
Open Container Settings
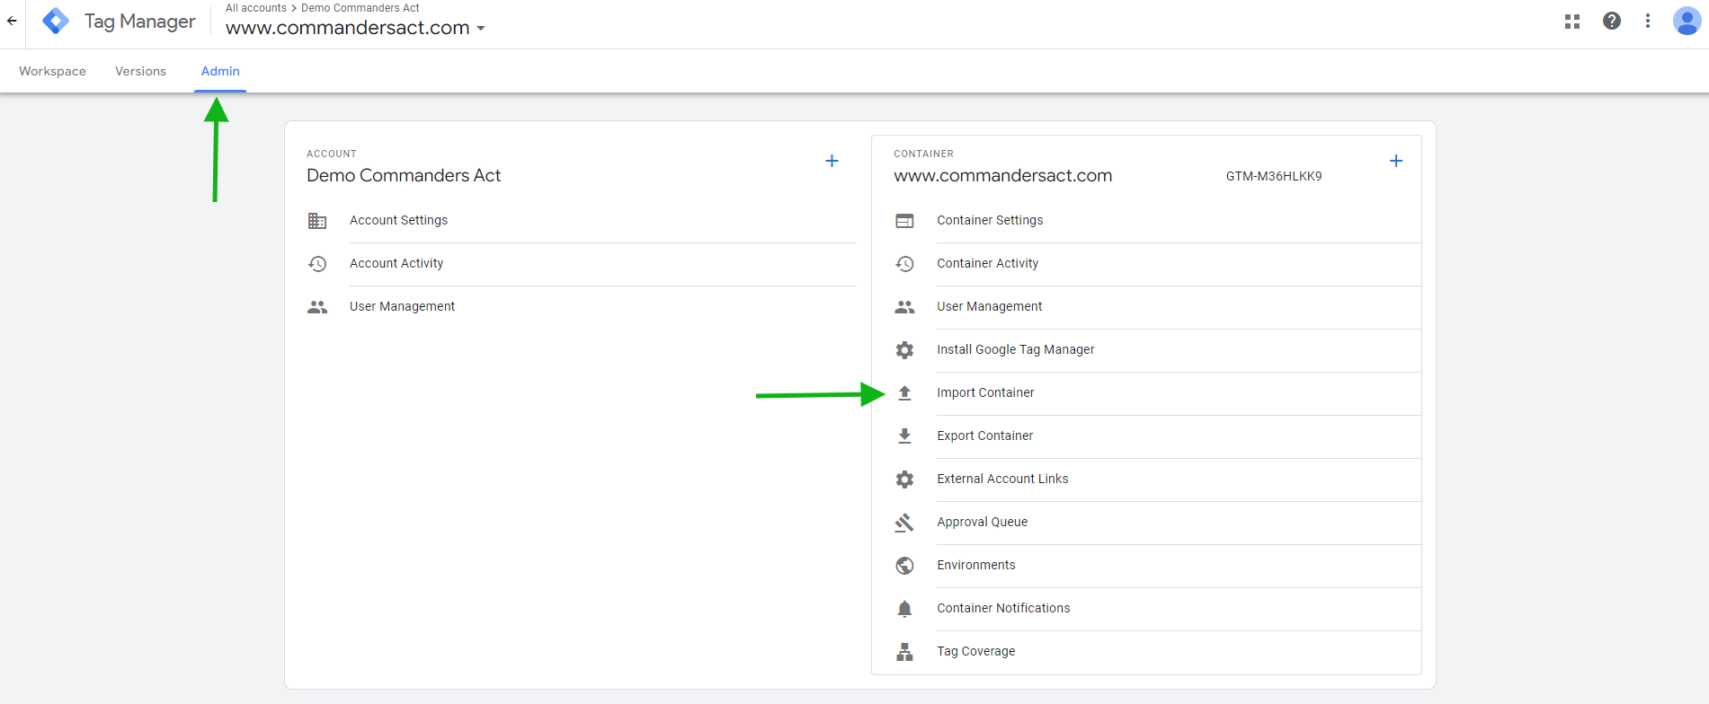tap(990, 220)
